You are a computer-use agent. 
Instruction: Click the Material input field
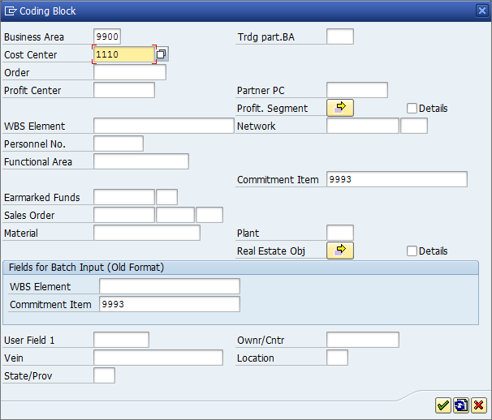pos(147,234)
